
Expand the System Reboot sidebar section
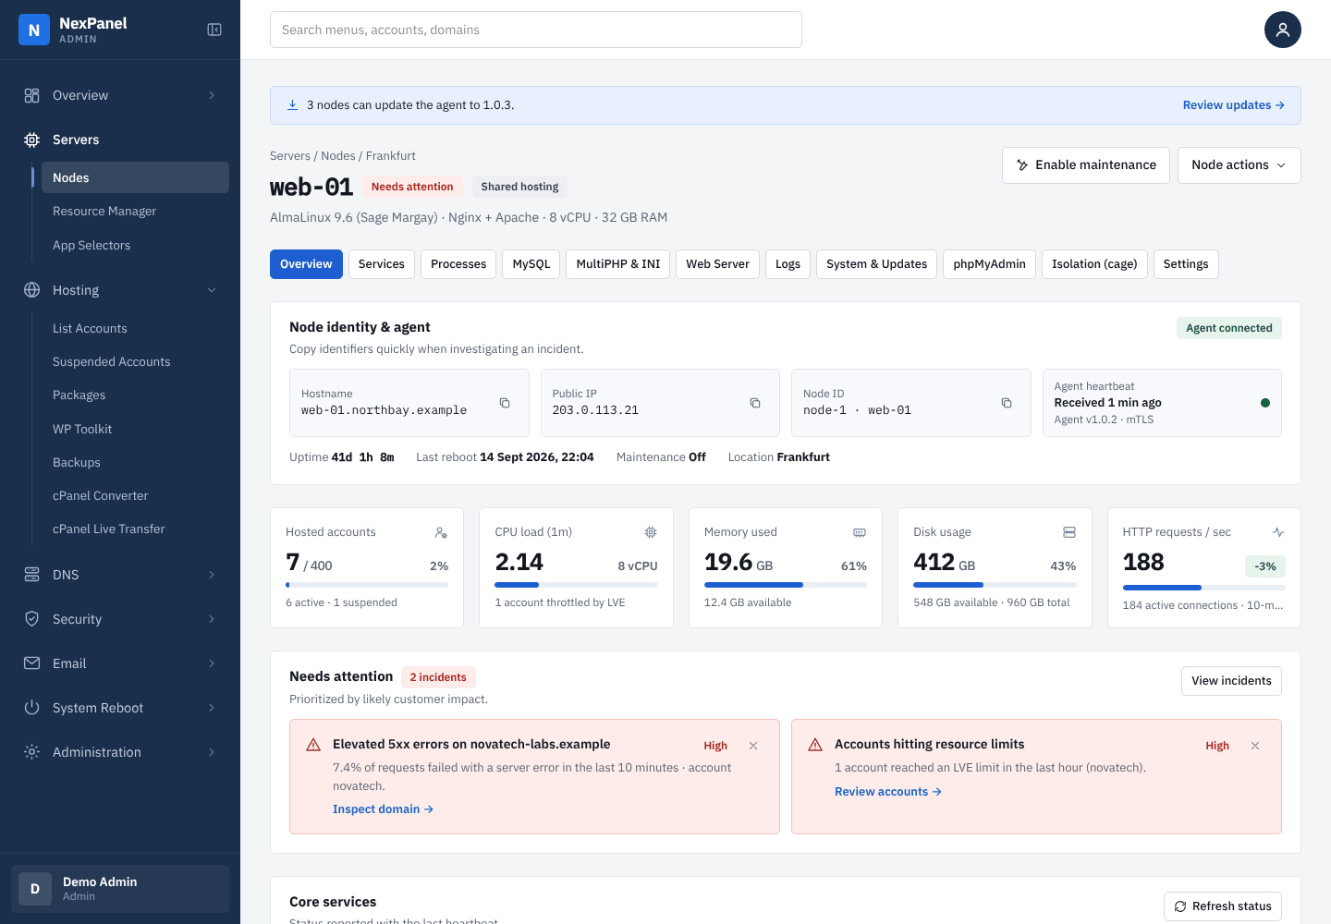pyautogui.click(x=120, y=708)
